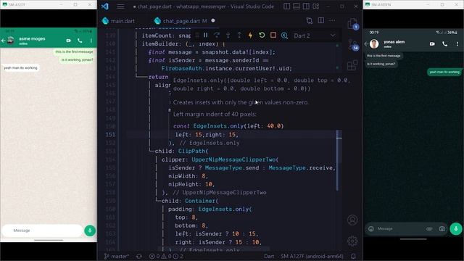The height and width of the screenshot is (261, 464).
Task: Toggle primary sidebar layout icon
Action: pyautogui.click(x=287, y=7)
